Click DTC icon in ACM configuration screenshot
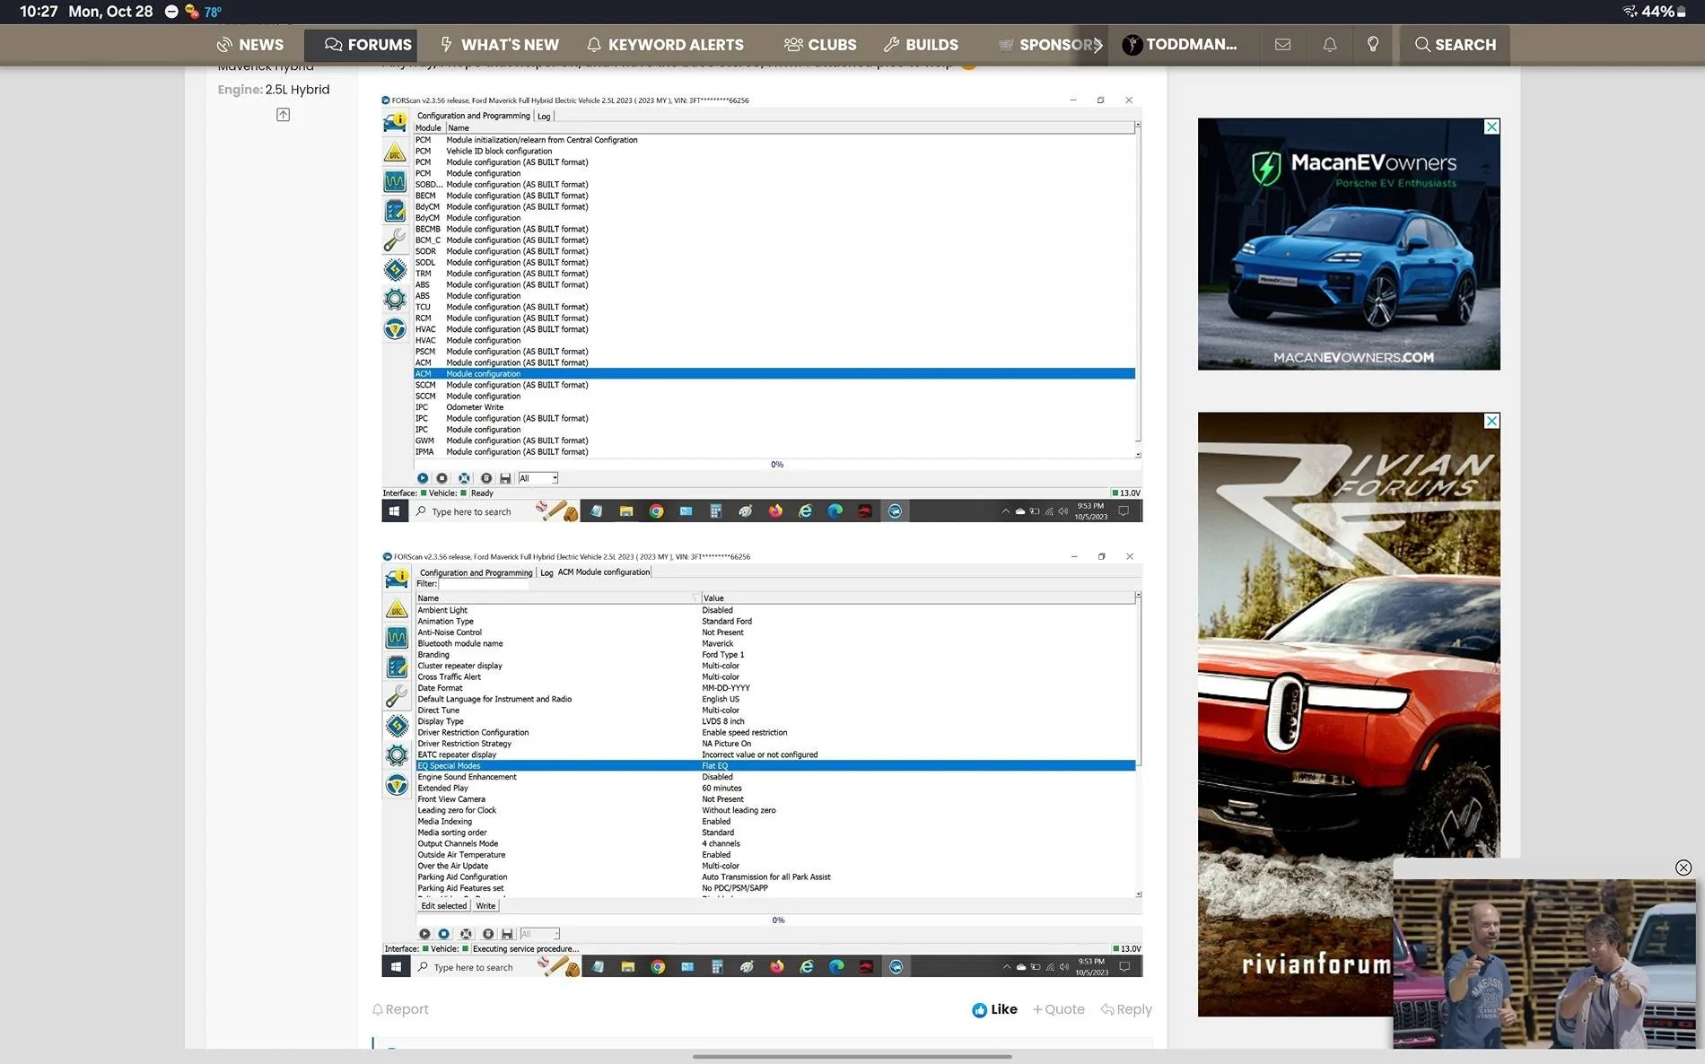The height and width of the screenshot is (1064, 1705). (397, 609)
